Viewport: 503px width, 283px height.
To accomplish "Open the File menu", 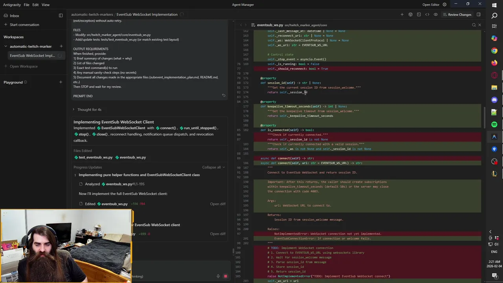I will [x=26, y=5].
